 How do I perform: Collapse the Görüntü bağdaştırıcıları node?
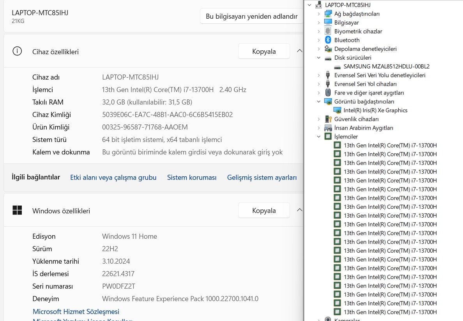pyautogui.click(x=319, y=101)
